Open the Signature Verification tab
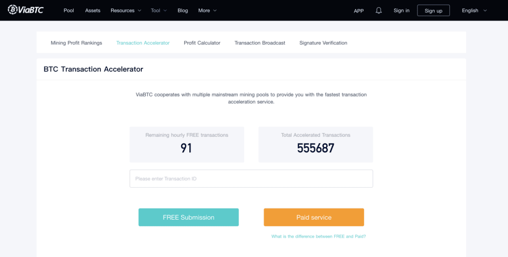 (x=323, y=43)
